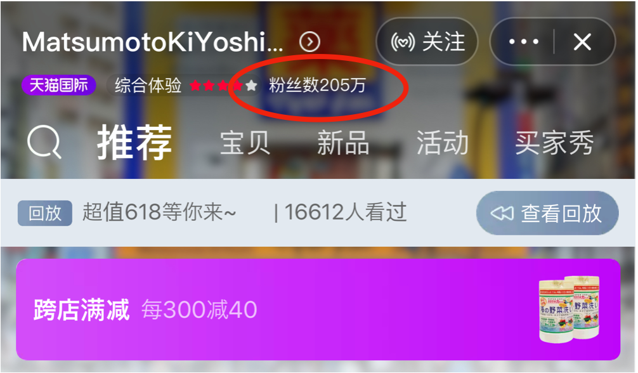The width and height of the screenshot is (638, 373).
Task: Open the 超值618等你来 livestream title
Action: 159,212
